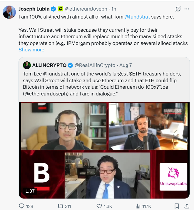Click Joseph Lubin's blue verified badge
Image resolution: width=194 pixels, height=210 pixels.
[53, 9]
